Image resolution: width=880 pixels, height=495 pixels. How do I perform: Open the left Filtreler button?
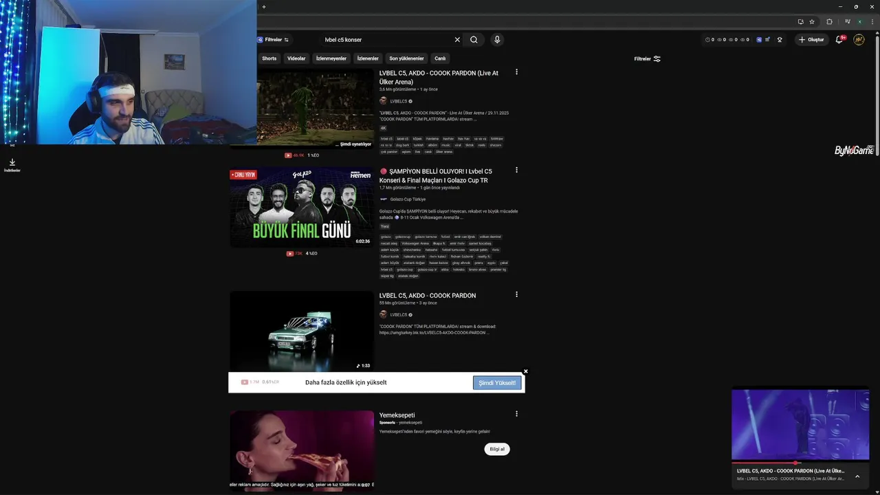click(273, 40)
